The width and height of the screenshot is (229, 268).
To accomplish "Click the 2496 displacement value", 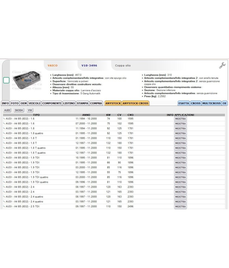I will 131,206.
